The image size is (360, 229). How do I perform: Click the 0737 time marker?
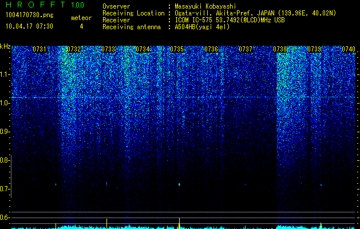coord(246,49)
